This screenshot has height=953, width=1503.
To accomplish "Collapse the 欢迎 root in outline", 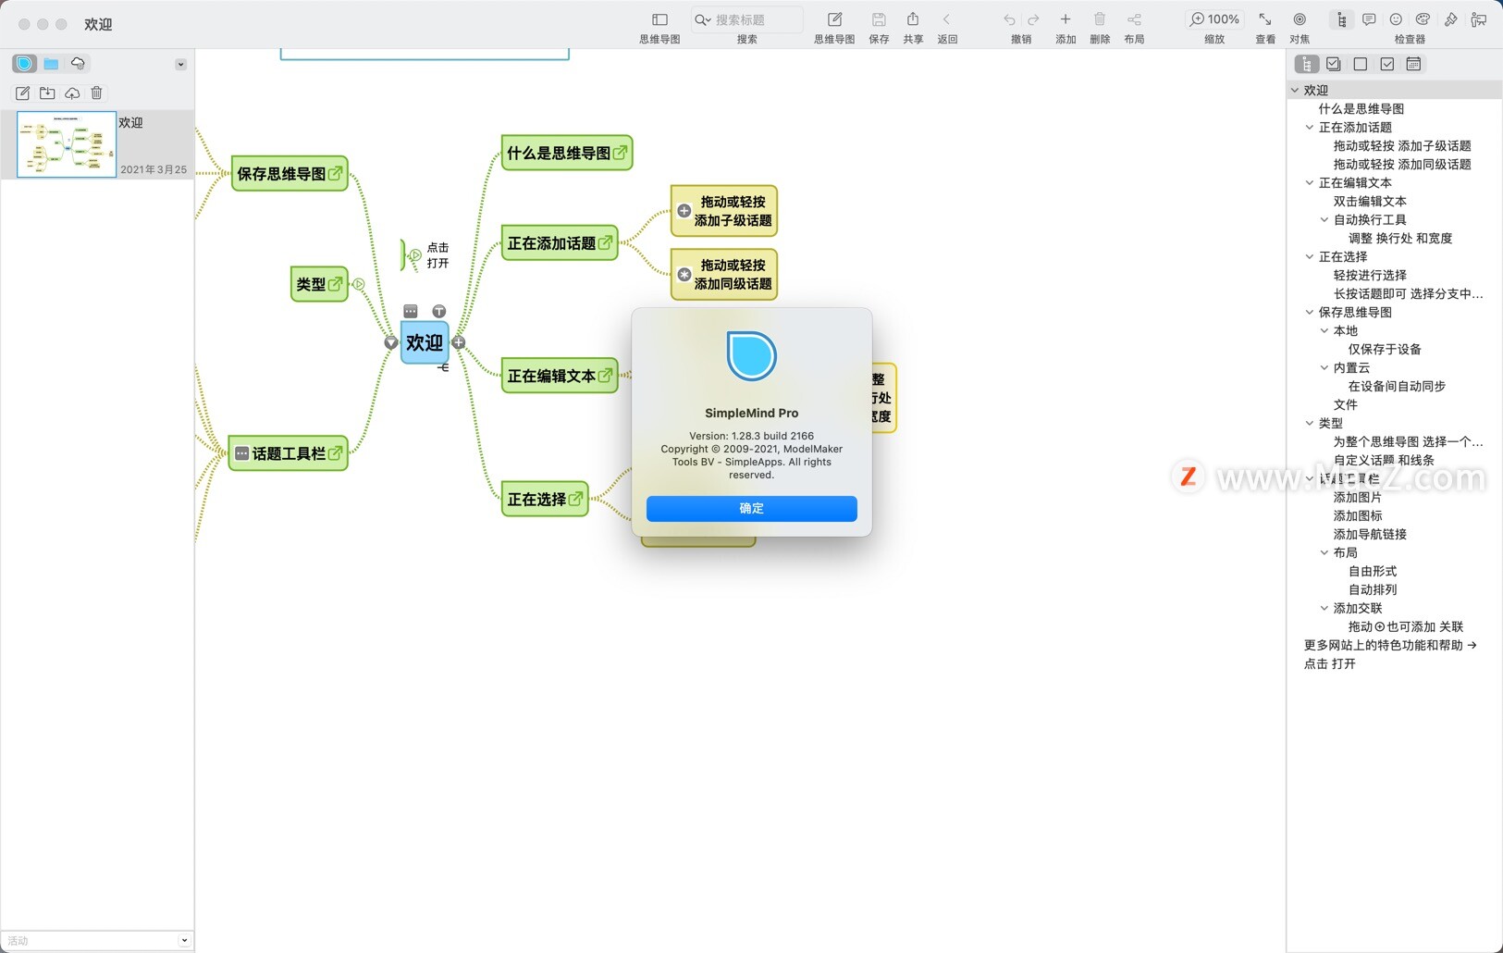I will 1295,90.
